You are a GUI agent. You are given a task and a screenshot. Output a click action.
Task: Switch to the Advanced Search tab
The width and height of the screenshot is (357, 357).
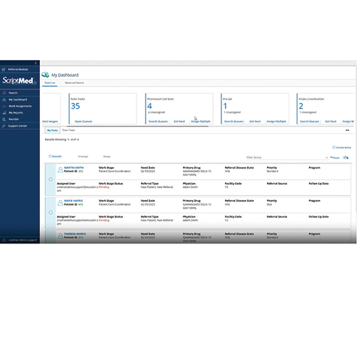[x=74, y=83]
